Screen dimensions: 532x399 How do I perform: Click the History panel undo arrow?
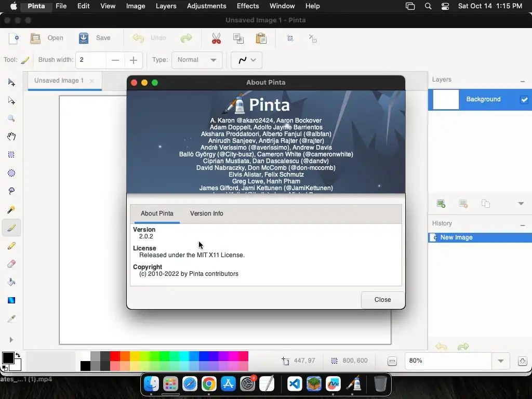441,347
